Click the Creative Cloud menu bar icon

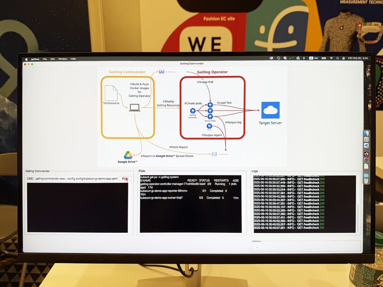pyautogui.click(x=272, y=58)
